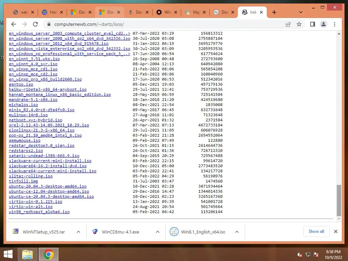Click the forward navigation arrow

(x=24, y=24)
